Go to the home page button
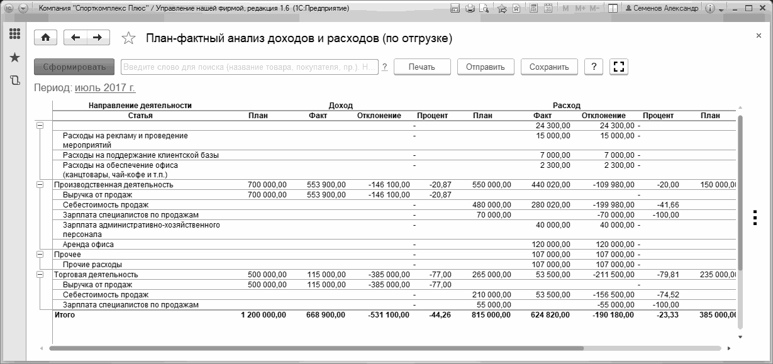This screenshot has width=773, height=364. [x=45, y=38]
